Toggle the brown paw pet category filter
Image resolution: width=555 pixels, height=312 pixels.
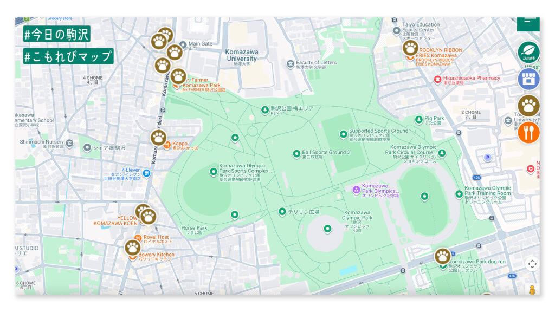528,106
